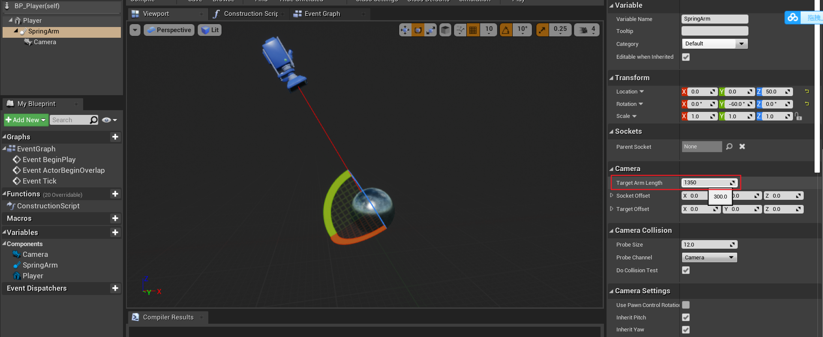Open the My Blueprint tab

tap(42, 104)
